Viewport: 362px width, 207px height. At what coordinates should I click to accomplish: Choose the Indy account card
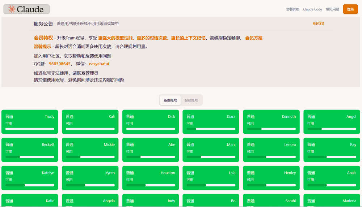coord(151,200)
